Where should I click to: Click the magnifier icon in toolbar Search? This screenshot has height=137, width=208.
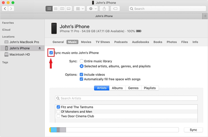pos(132,9)
